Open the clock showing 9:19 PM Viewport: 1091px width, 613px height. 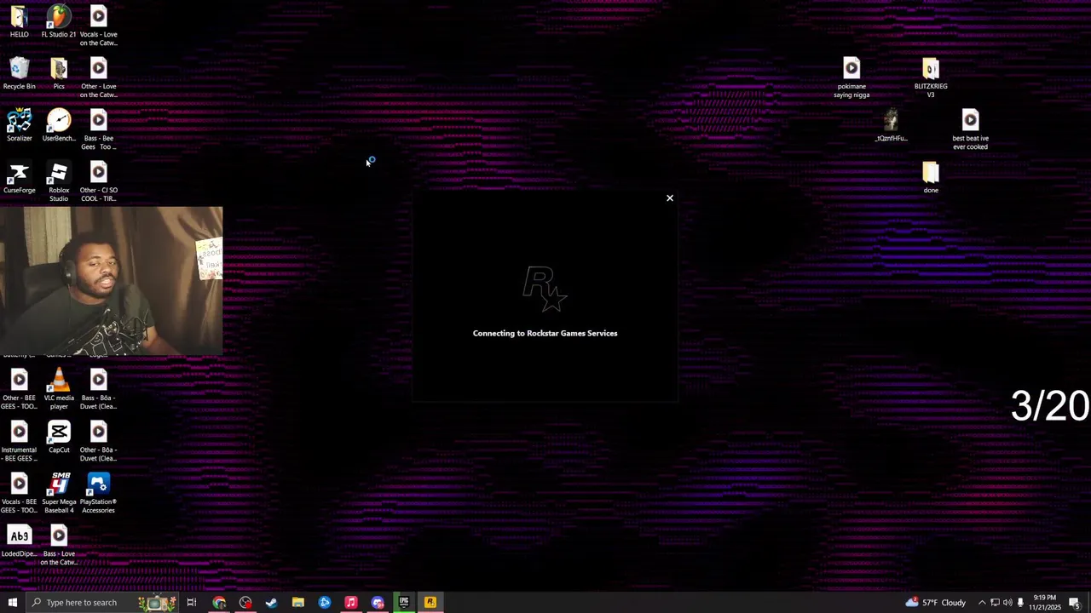[1044, 603]
